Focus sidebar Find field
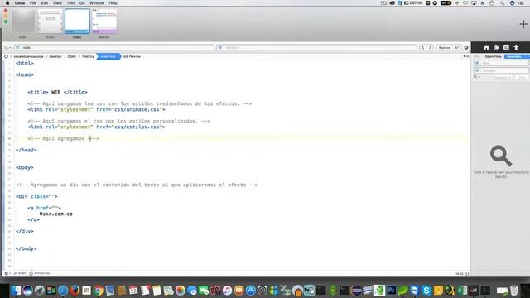Viewport: 530px width, 298px height. (501, 63)
